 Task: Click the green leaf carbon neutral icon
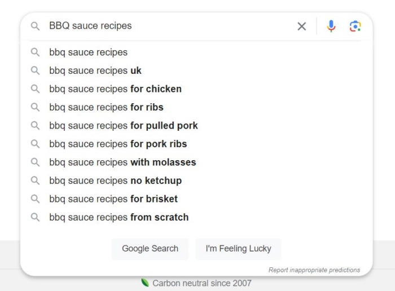coord(145,283)
